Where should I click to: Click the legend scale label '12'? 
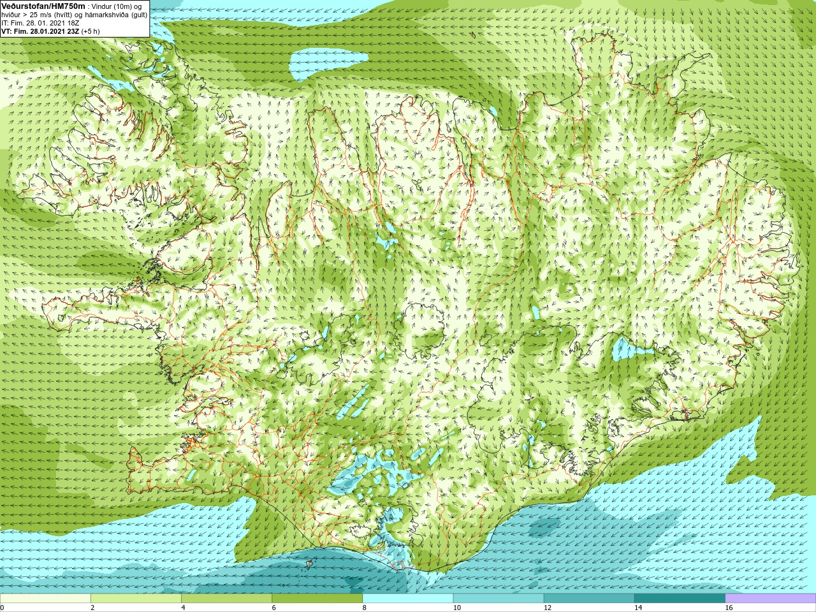click(x=548, y=608)
